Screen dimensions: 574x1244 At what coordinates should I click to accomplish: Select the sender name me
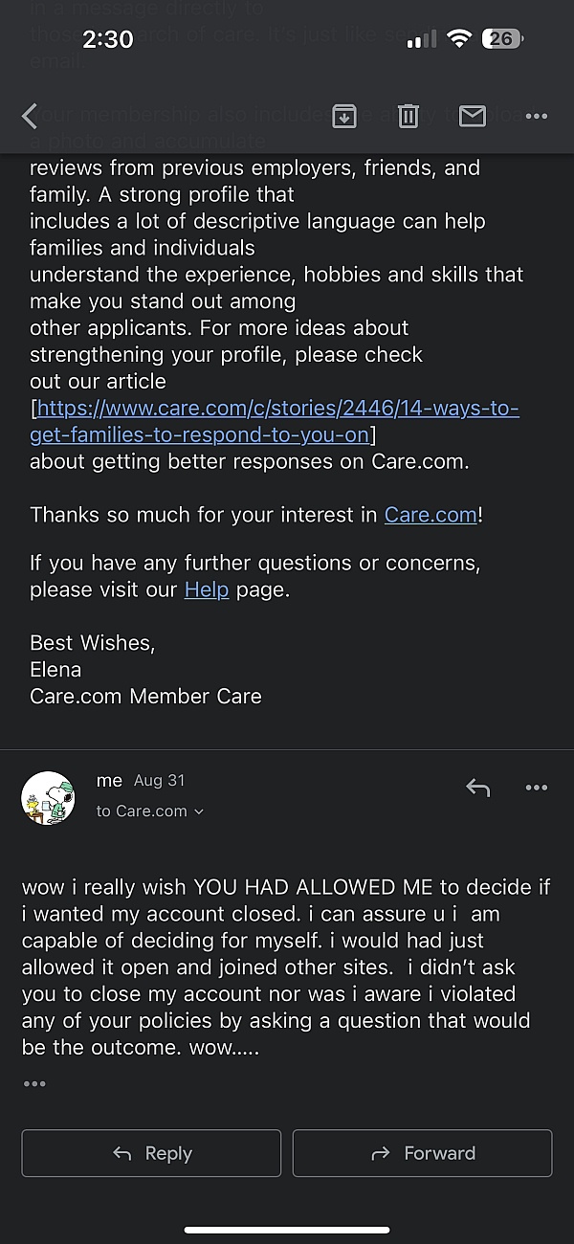click(x=109, y=781)
